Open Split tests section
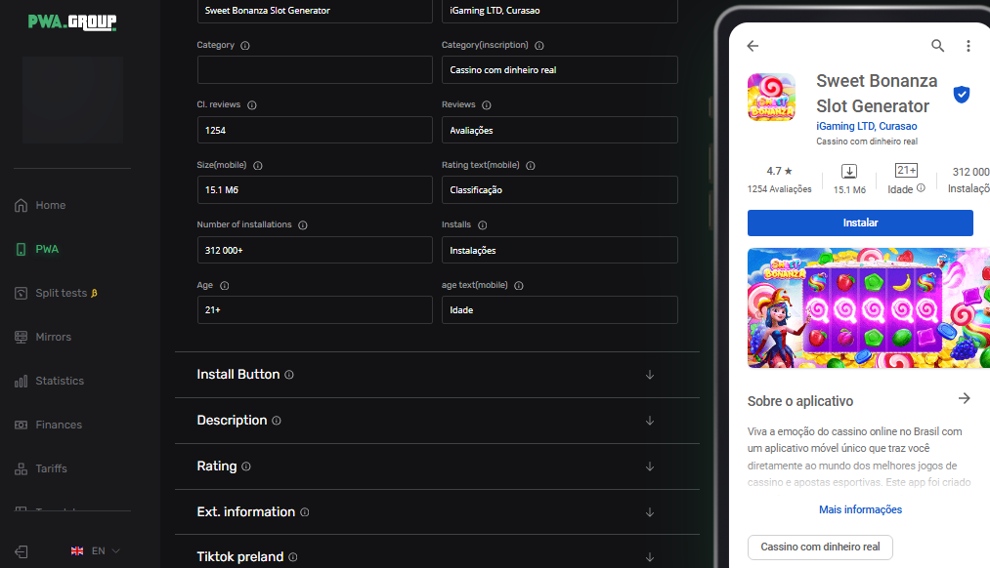990x568 pixels. pos(62,293)
